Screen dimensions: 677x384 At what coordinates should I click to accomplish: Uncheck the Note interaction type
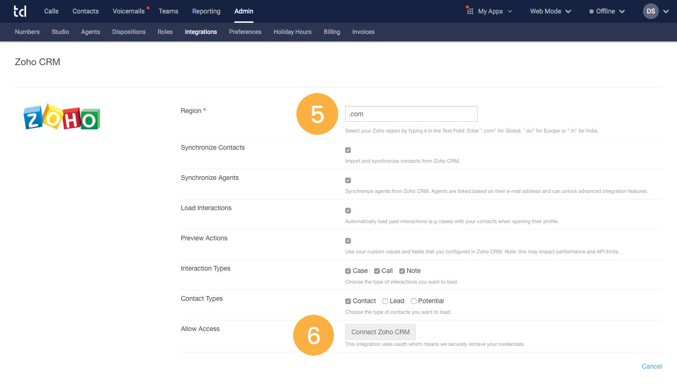(x=402, y=271)
